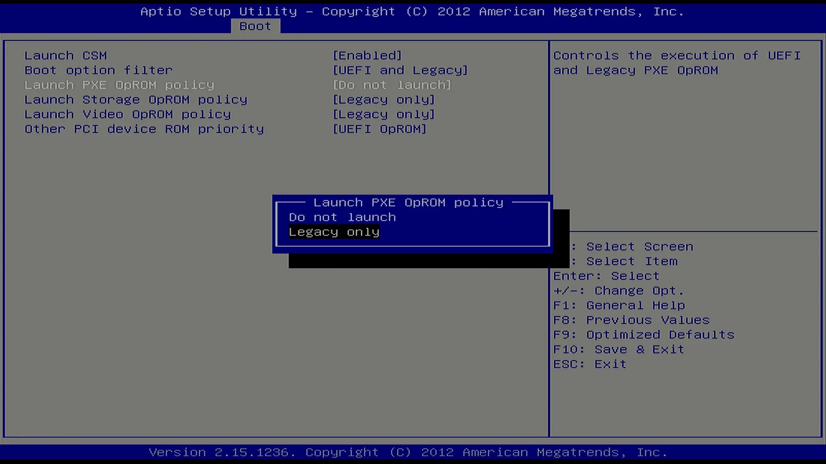This screenshot has width=826, height=464.
Task: Select 'Legacy only' in the popup
Action: (334, 232)
